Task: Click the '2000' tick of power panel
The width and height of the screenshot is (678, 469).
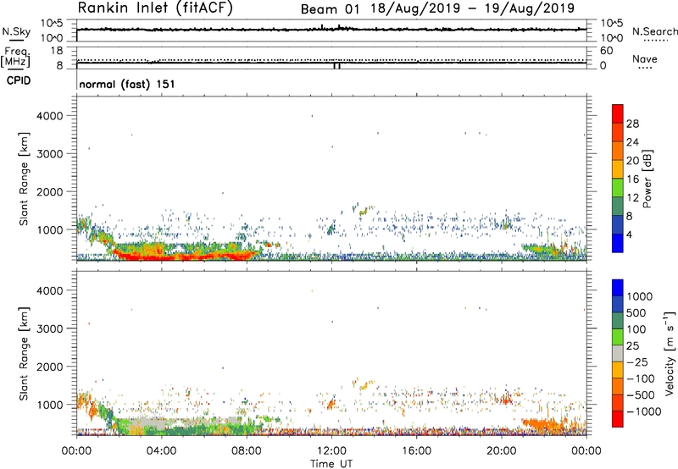Action: [49, 191]
